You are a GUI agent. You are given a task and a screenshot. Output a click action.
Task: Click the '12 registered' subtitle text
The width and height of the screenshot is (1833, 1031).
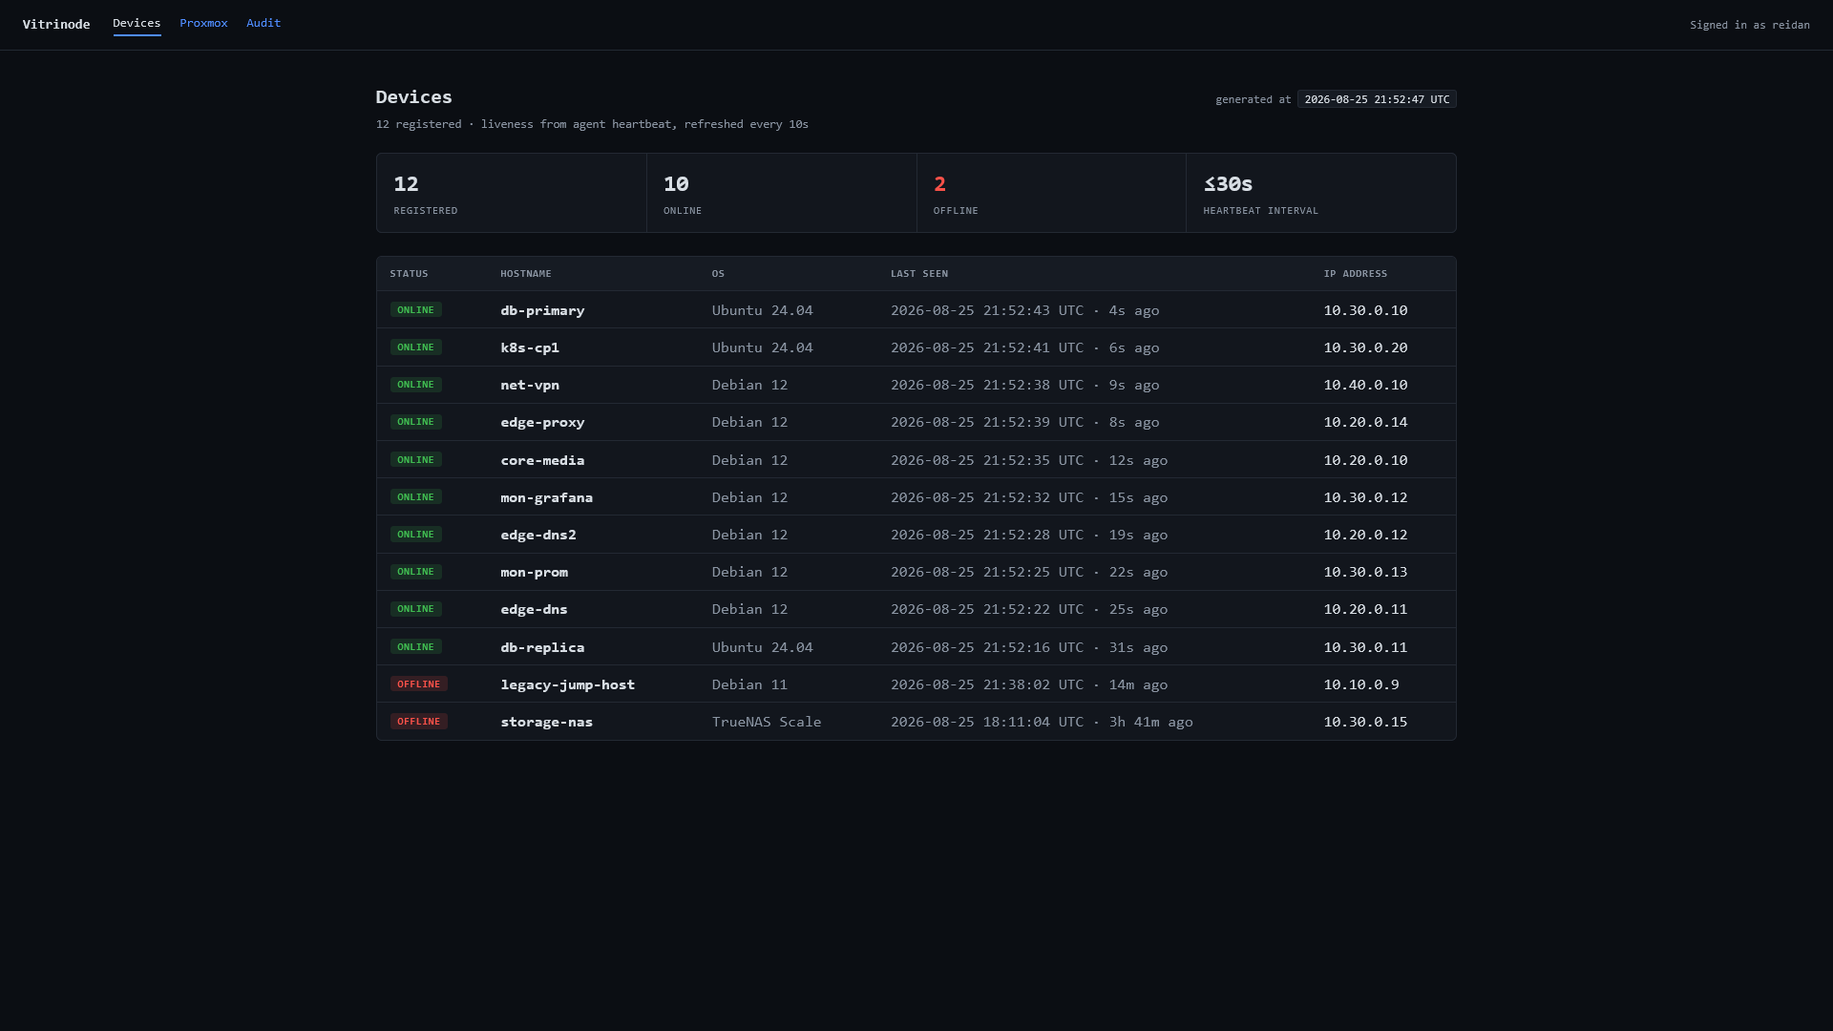(418, 124)
